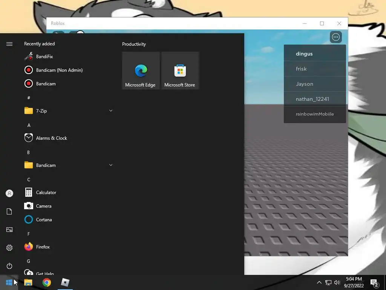Open Firefox browser
Screen dimensions: 386x290
tap(69, 247)
